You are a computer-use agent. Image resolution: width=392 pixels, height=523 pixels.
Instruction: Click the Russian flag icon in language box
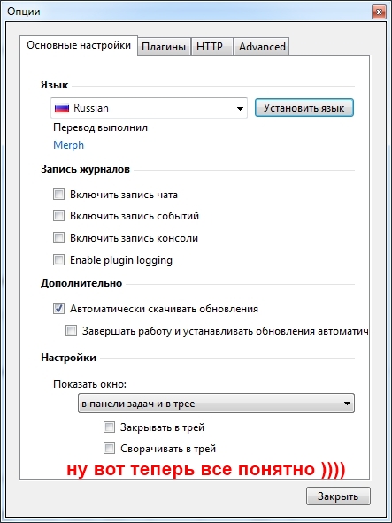(x=62, y=108)
